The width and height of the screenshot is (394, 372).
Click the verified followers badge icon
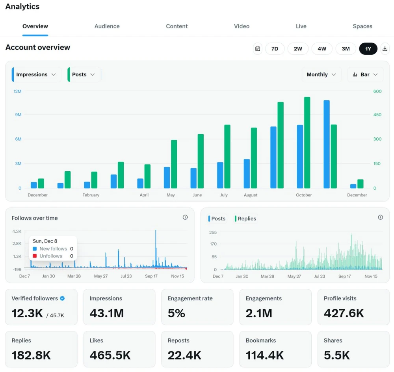click(x=62, y=298)
